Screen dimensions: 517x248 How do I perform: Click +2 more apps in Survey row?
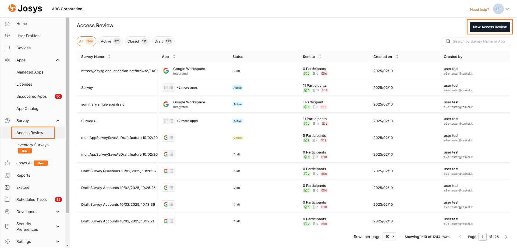coord(187,88)
